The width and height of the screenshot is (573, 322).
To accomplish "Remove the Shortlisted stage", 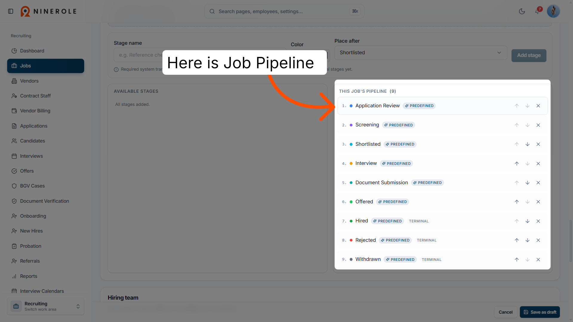I will [538, 144].
